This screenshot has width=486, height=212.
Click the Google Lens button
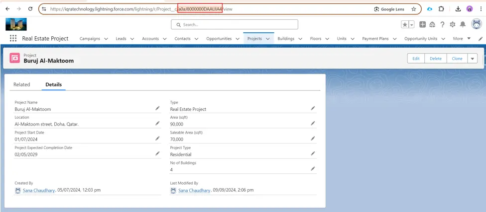389,9
